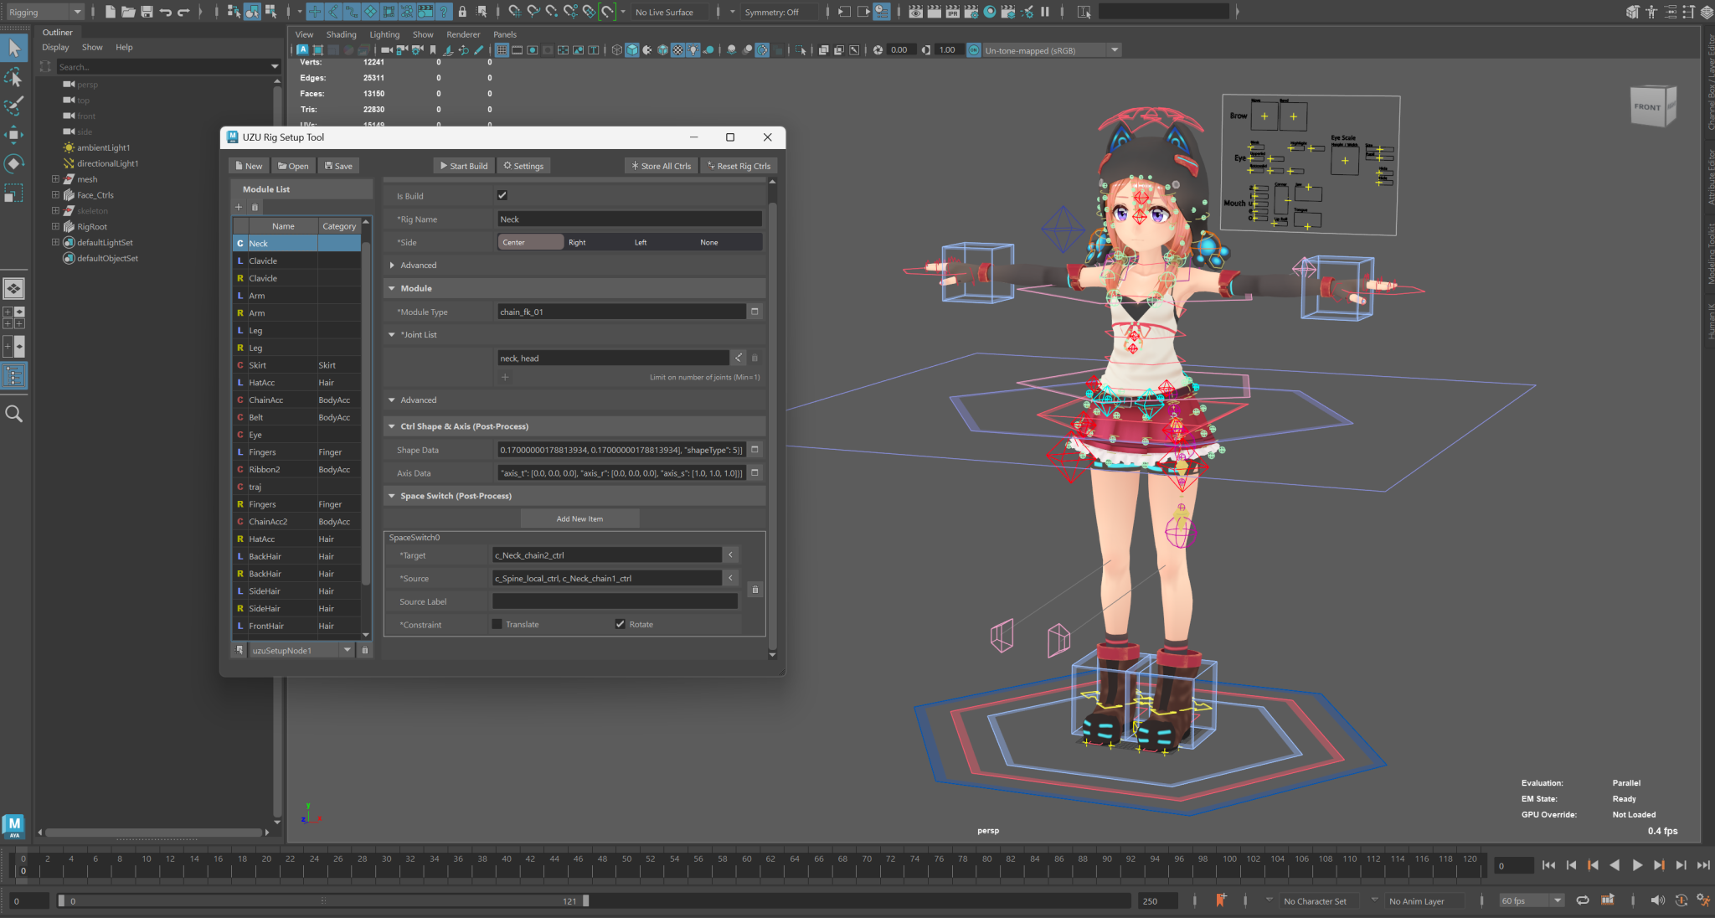Viewport: 1715px width, 918px height.
Task: Uncheck the Rotate constraint checkbox
Action: click(620, 624)
